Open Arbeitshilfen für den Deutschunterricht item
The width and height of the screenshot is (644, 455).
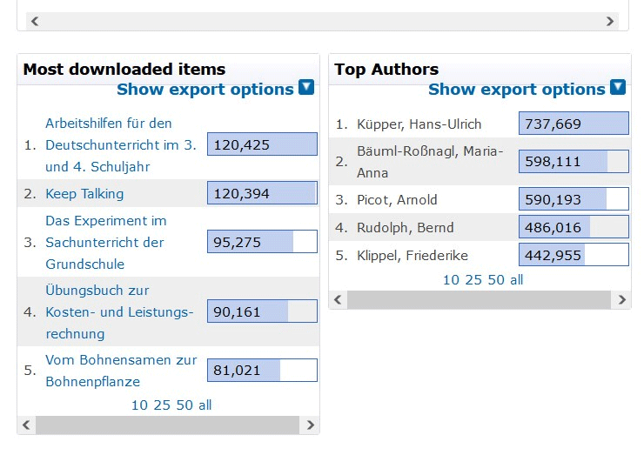click(x=121, y=145)
